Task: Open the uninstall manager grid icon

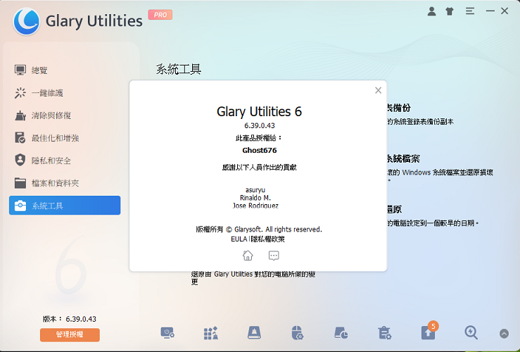Action: click(x=210, y=333)
